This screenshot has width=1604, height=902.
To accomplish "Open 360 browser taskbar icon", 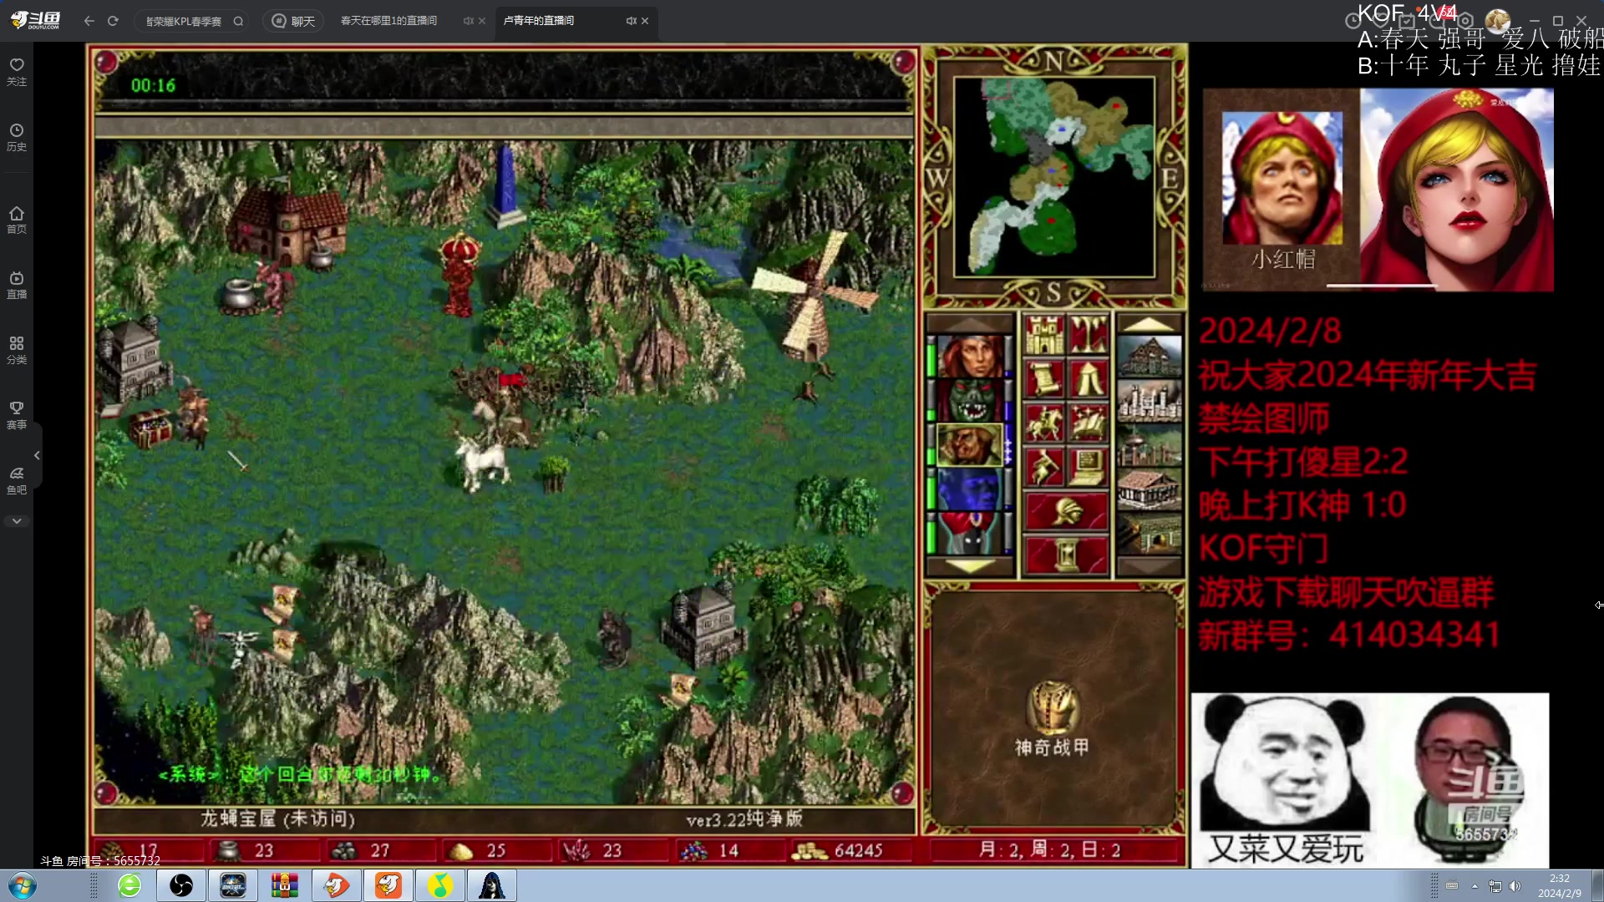I will click(129, 885).
